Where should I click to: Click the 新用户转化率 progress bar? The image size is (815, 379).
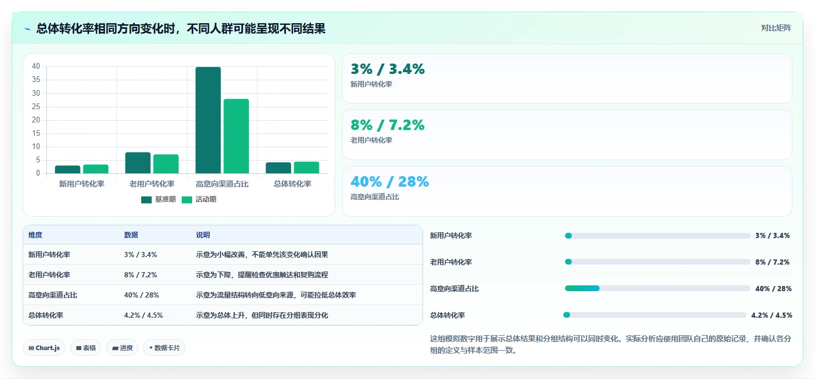[658, 236]
